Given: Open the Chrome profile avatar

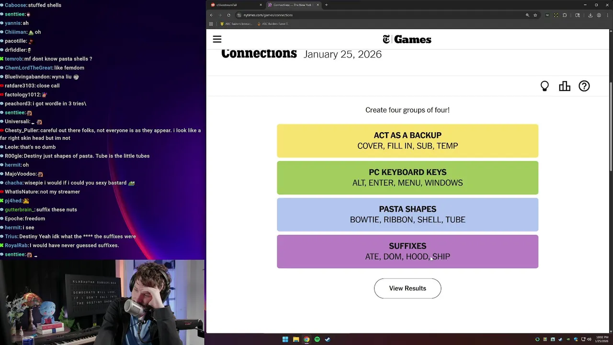Looking at the screenshot, I should [x=599, y=15].
